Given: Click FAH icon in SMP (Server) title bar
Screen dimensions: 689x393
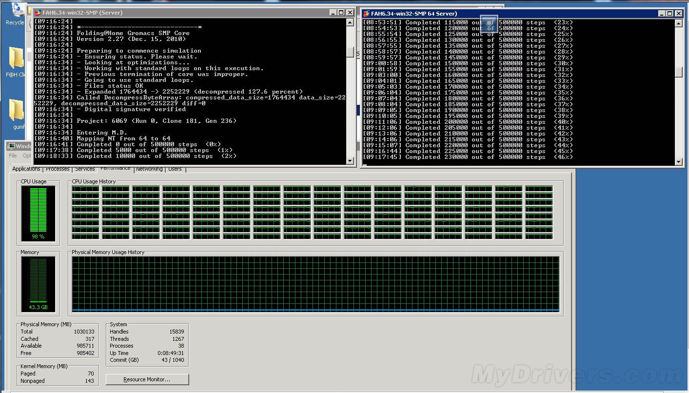Looking at the screenshot, I should [x=38, y=13].
